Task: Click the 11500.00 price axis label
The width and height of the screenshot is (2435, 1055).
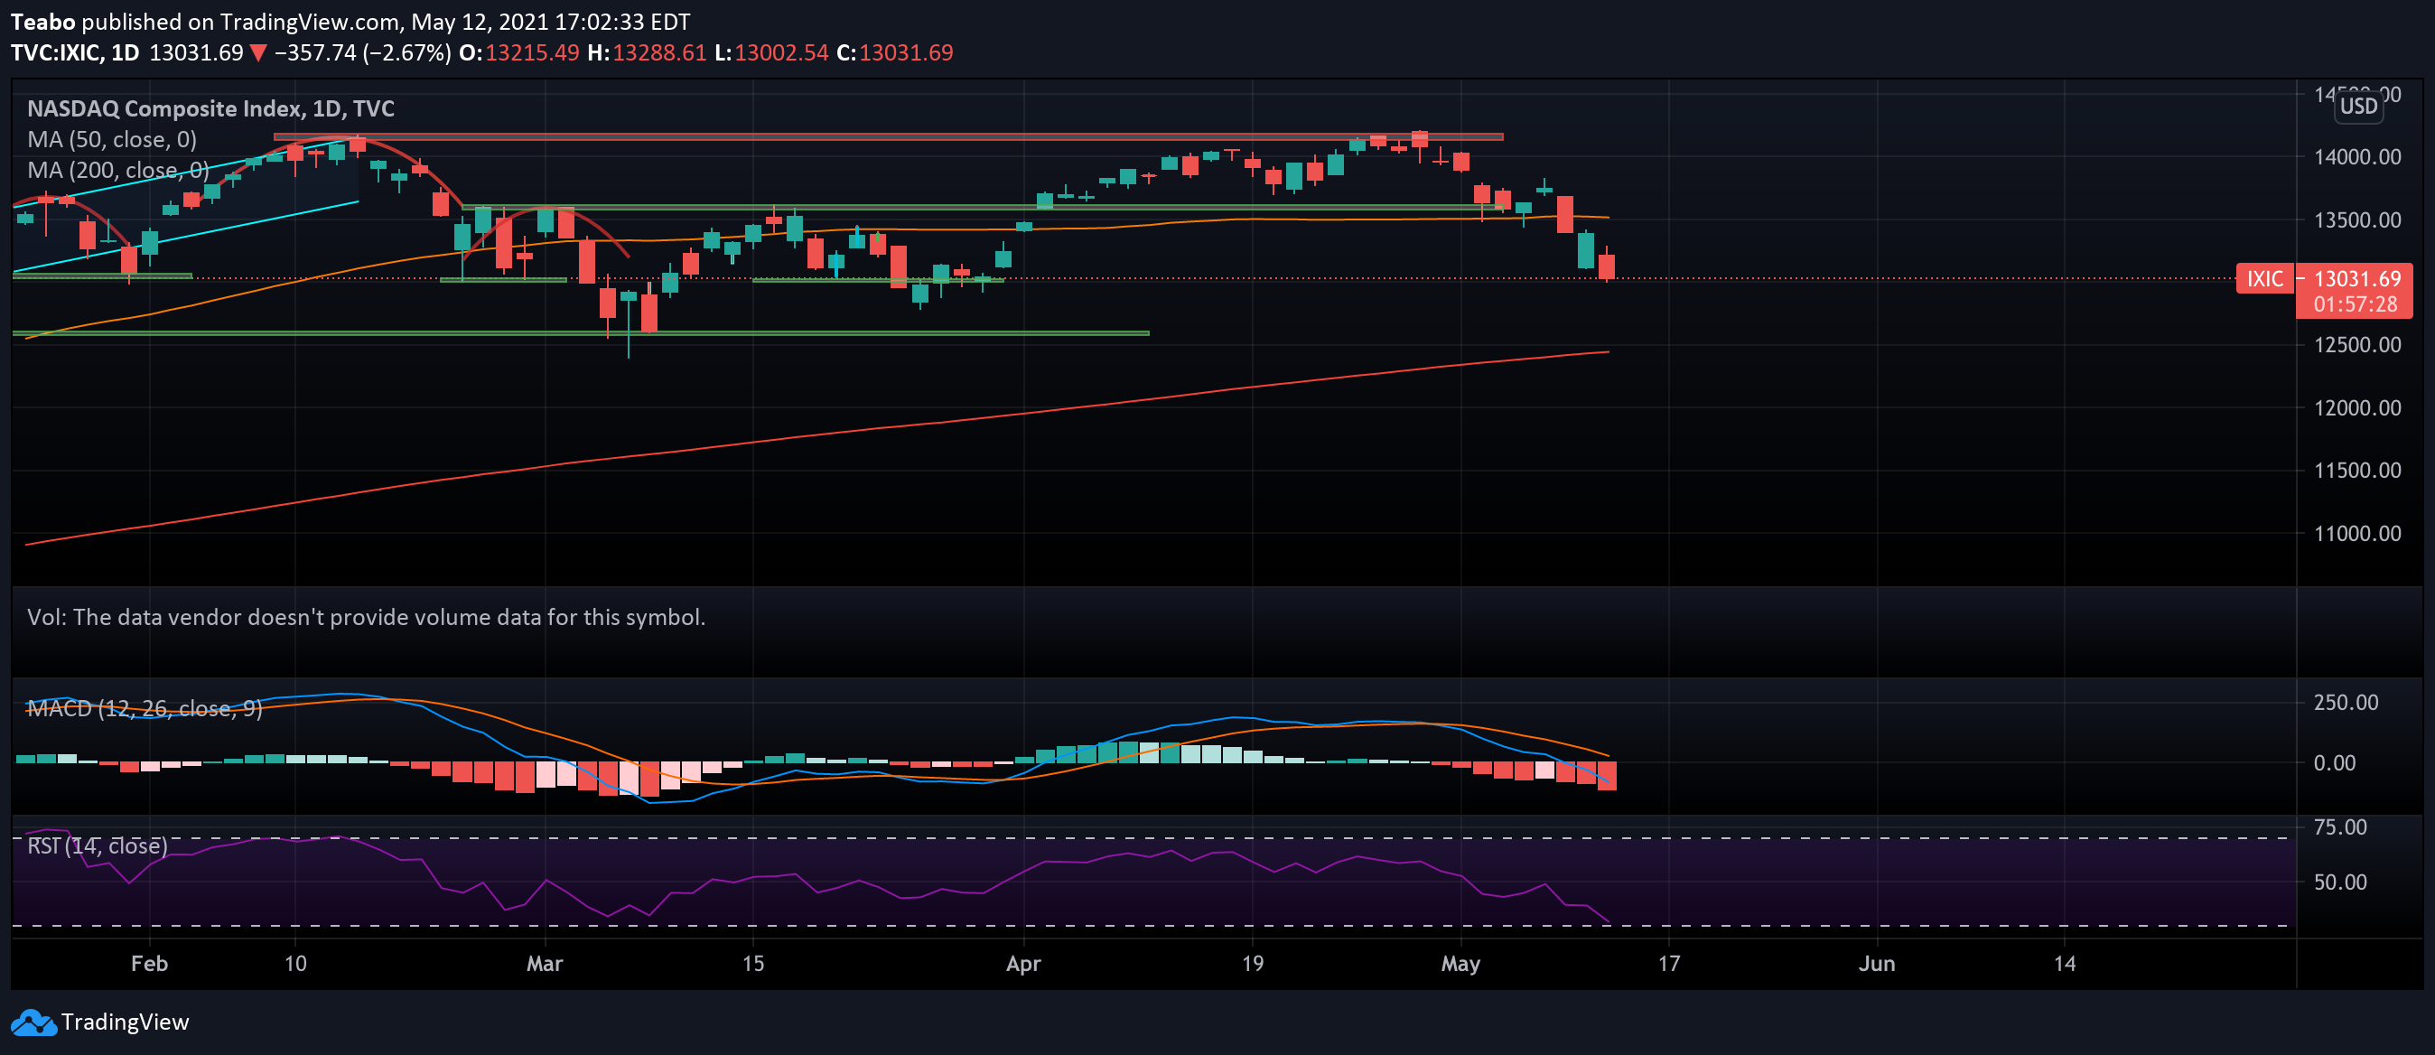Action: 2357,471
